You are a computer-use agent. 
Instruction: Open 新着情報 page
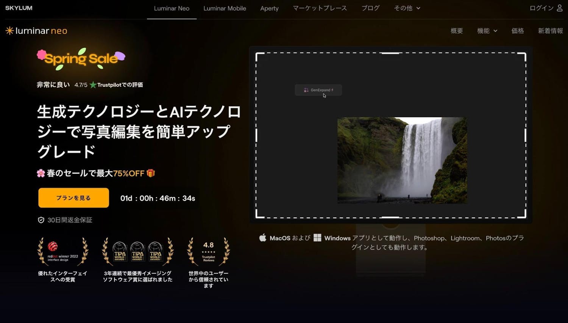[550, 31]
